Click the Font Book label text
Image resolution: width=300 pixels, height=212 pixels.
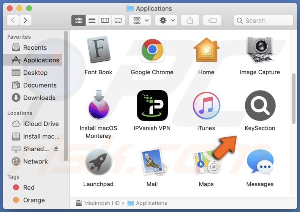98,72
